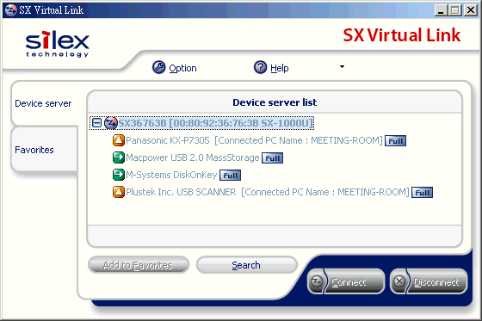Open the Option menu link
The width and height of the screenshot is (482, 321).
point(182,68)
